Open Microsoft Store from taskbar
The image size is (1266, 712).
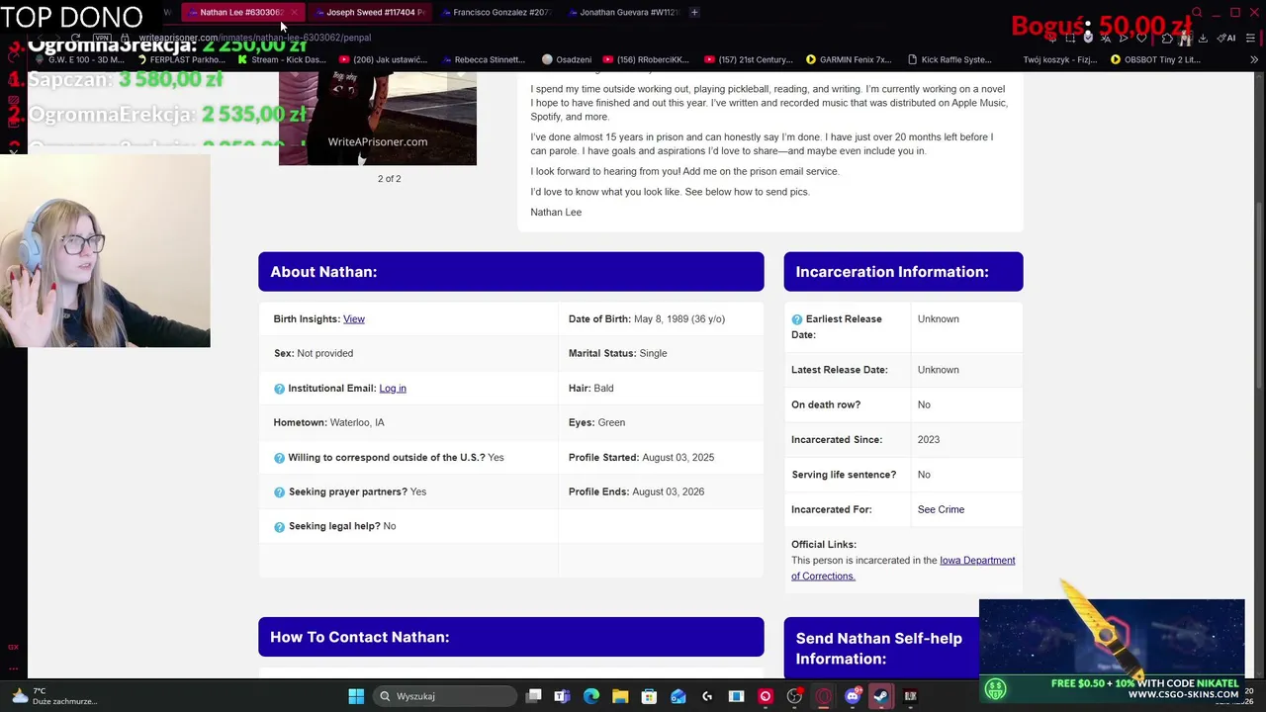[x=649, y=696]
